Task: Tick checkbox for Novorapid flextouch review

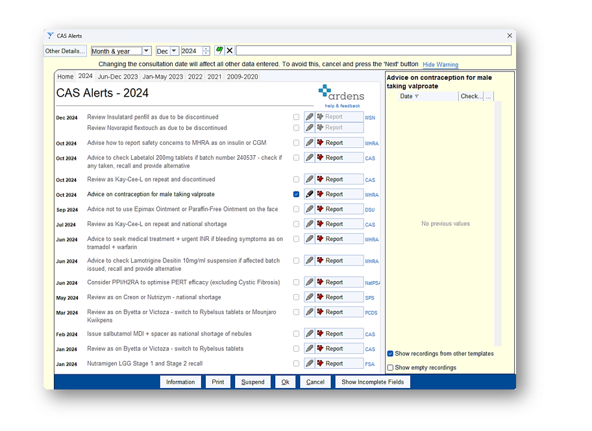Action: click(x=297, y=128)
